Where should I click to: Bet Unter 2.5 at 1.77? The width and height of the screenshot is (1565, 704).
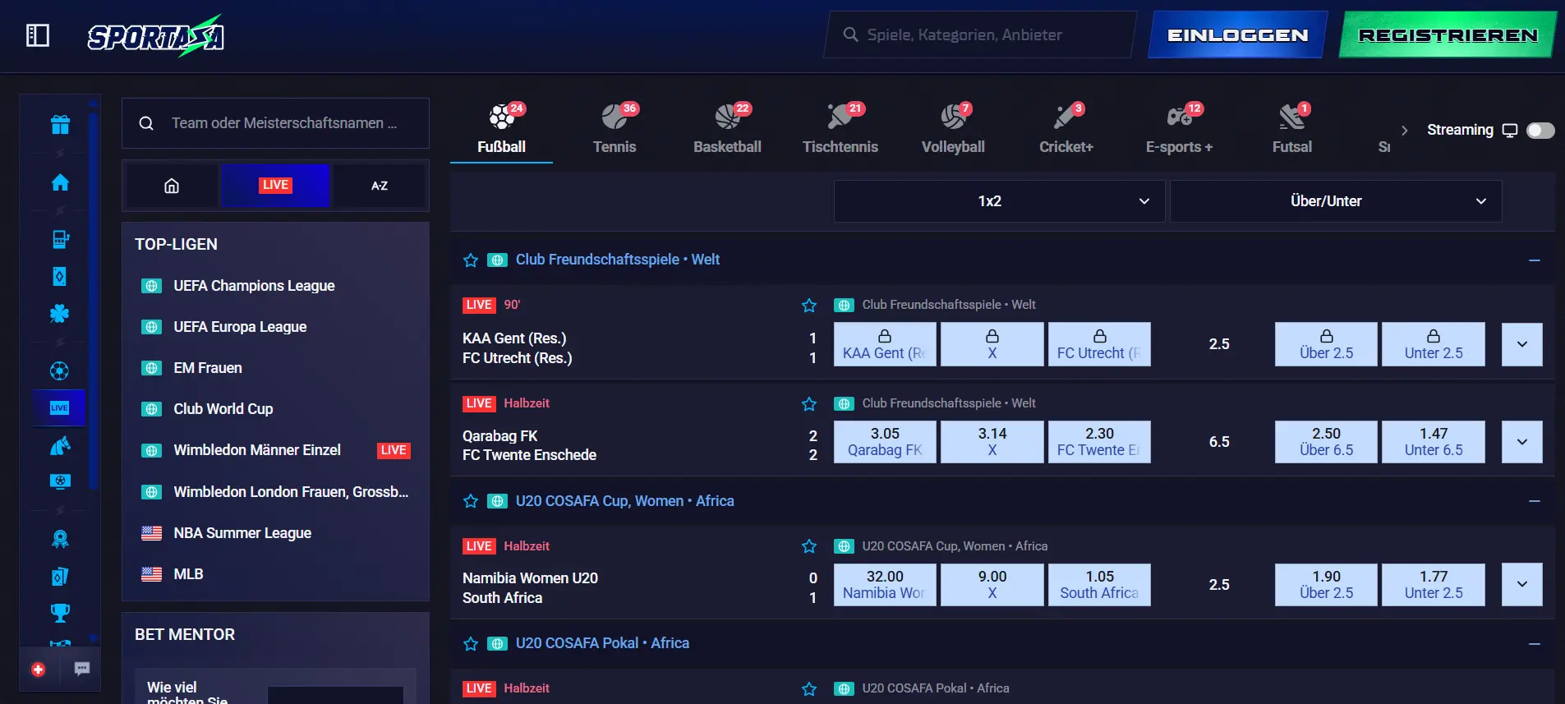[x=1434, y=584]
